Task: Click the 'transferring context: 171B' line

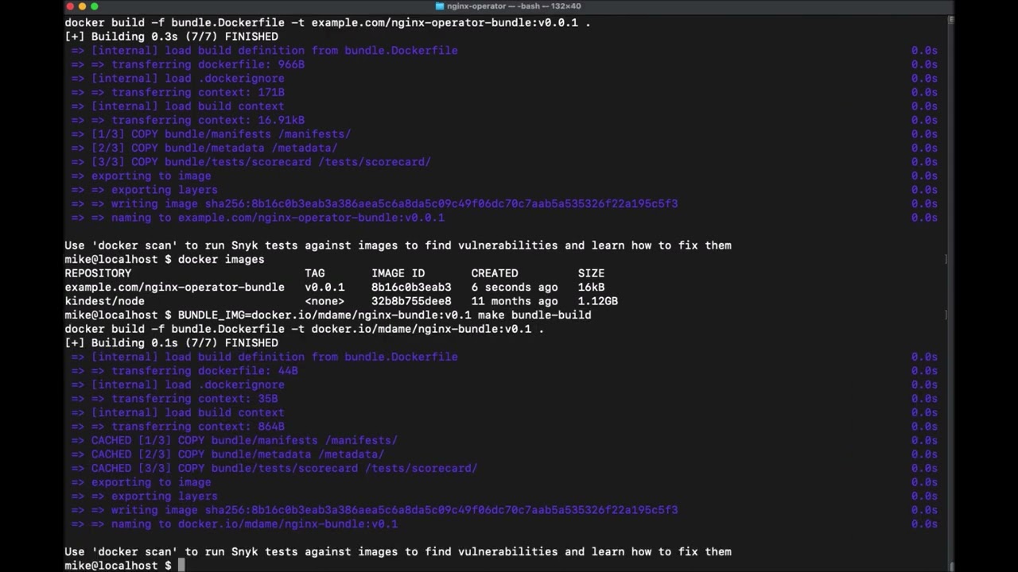Action: (177, 92)
